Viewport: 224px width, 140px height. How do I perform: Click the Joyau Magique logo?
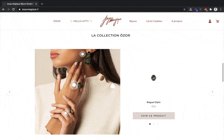111,21
